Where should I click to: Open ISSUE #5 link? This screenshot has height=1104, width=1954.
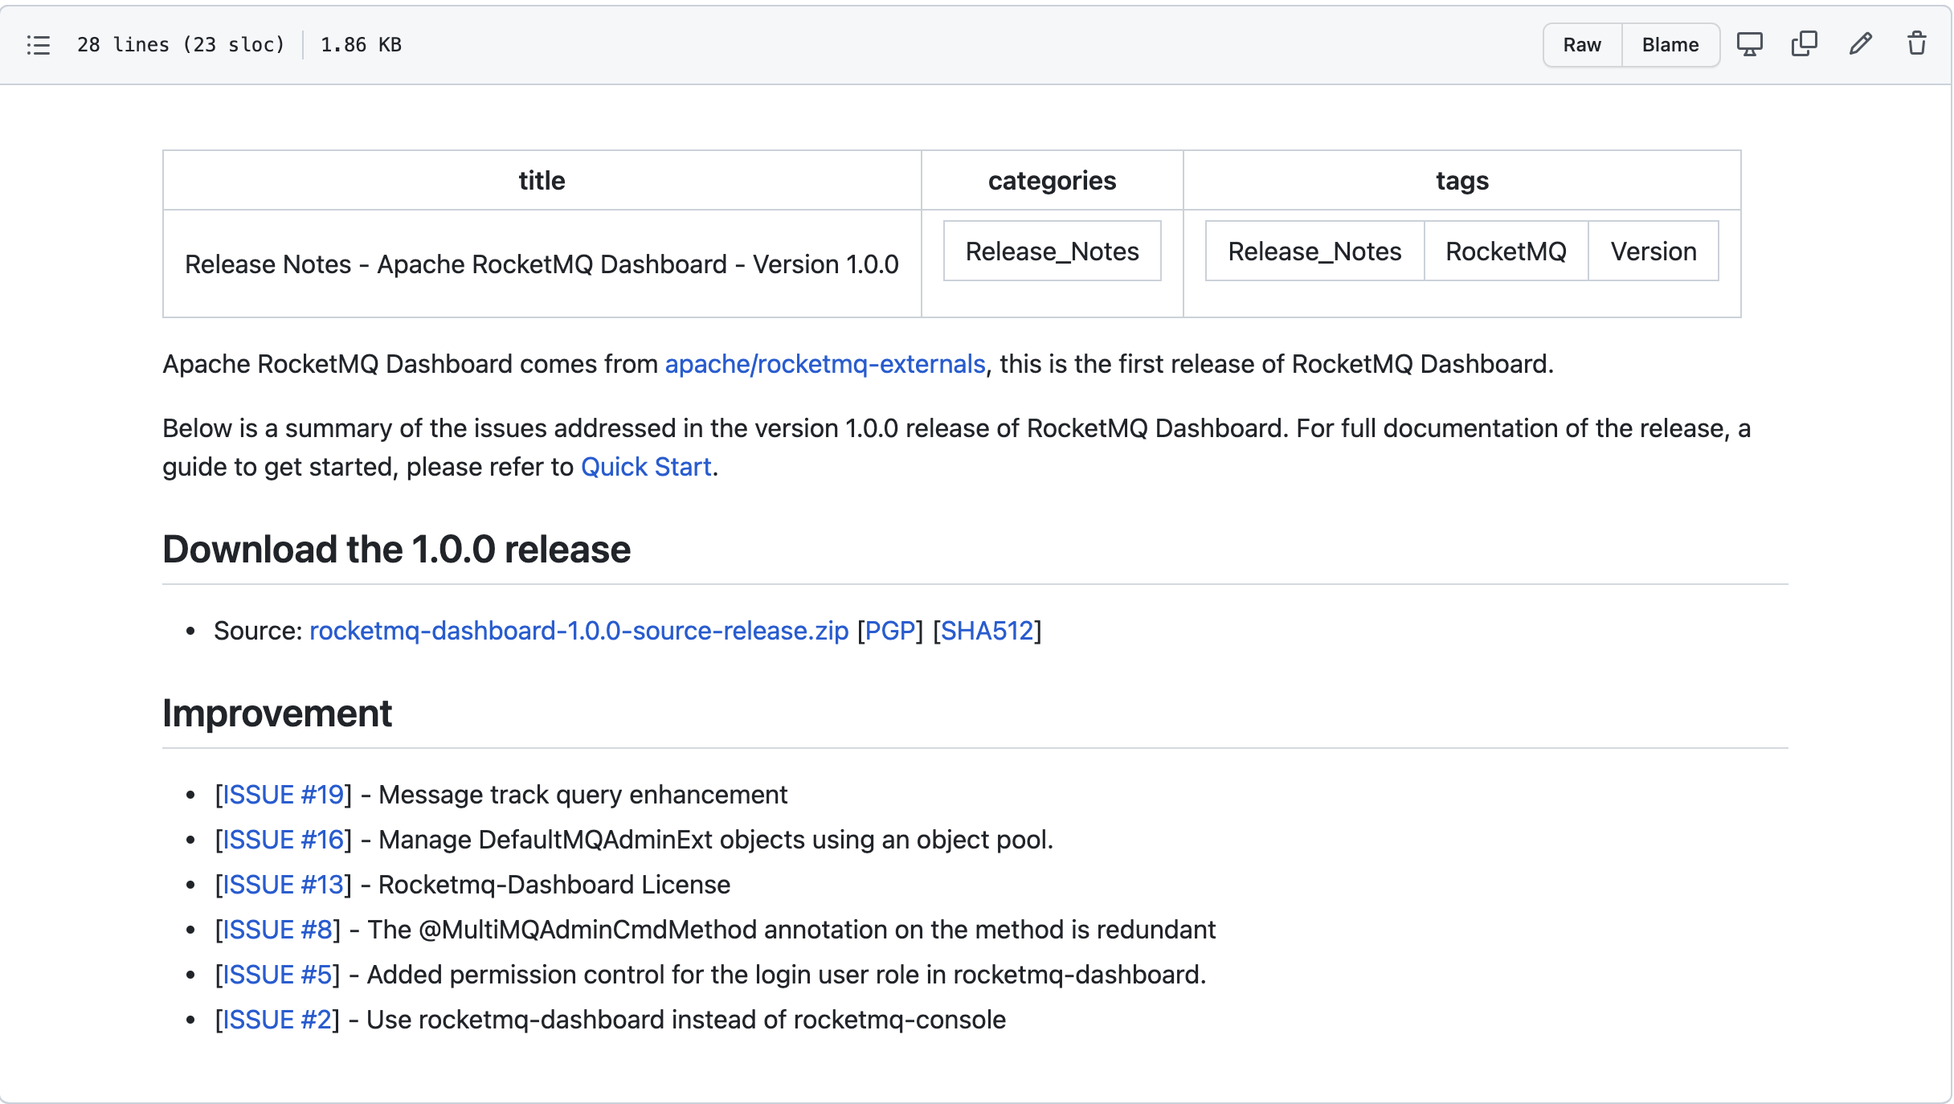coord(277,975)
